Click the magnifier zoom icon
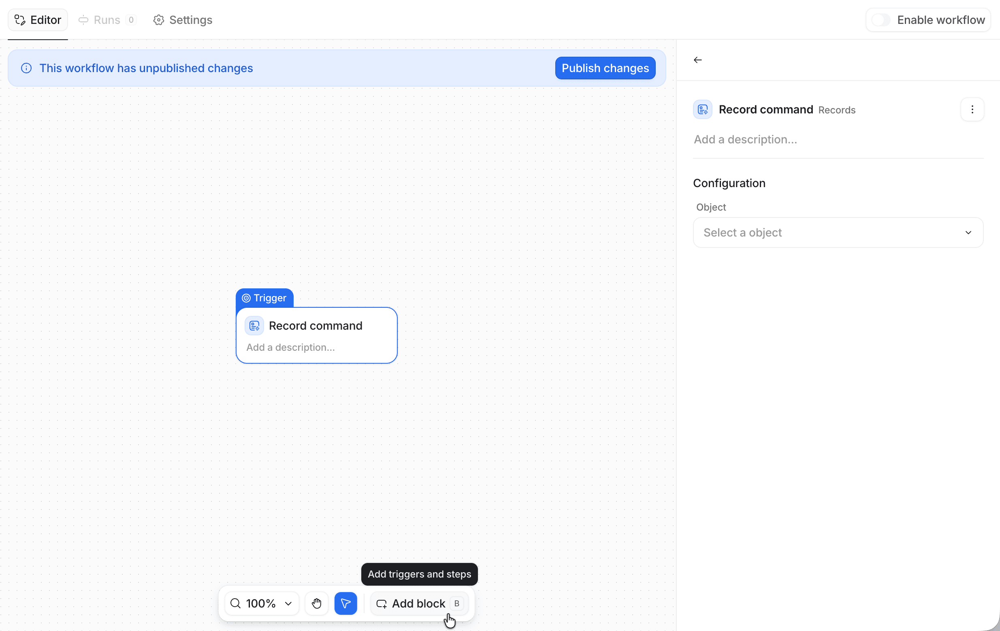 tap(235, 603)
